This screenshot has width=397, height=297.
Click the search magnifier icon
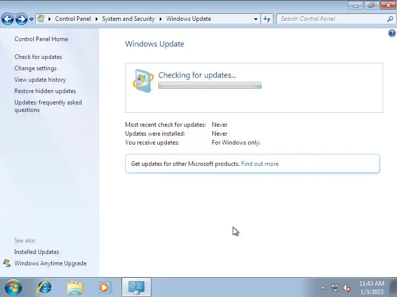point(390,19)
